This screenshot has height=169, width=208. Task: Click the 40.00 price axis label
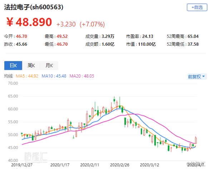pyautogui.click(x=13, y=160)
